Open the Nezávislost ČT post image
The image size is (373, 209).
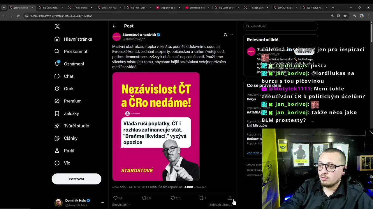point(156,127)
